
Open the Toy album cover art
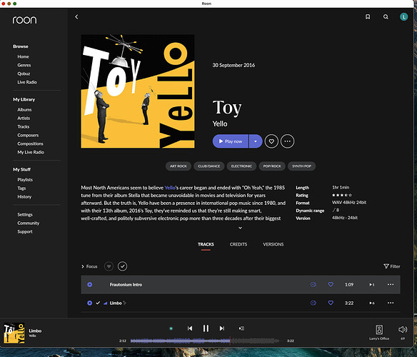coord(138,91)
